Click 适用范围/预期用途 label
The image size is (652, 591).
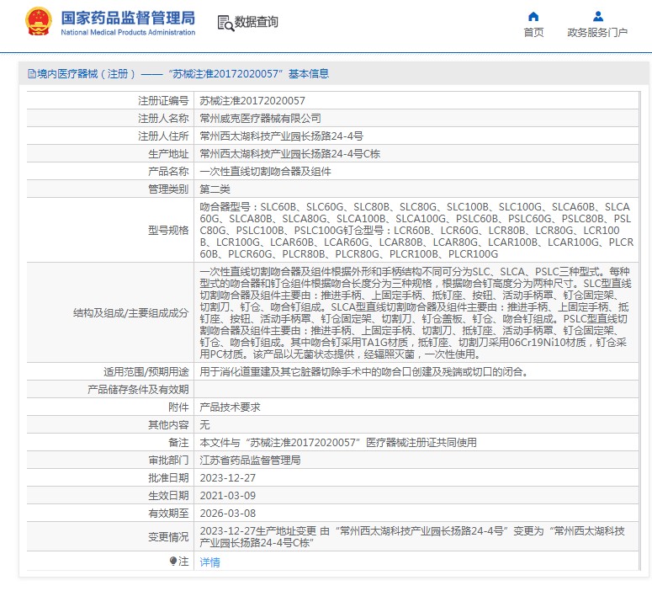click(x=146, y=371)
